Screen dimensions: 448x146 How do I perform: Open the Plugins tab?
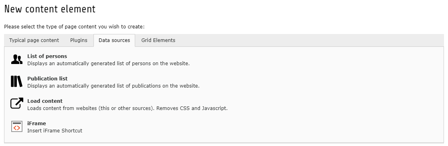click(x=79, y=40)
